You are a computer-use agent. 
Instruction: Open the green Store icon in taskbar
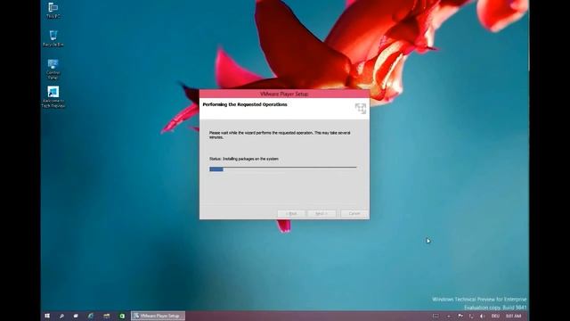pyautogui.click(x=122, y=316)
